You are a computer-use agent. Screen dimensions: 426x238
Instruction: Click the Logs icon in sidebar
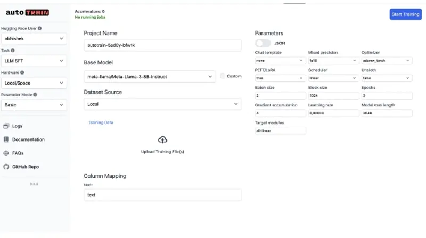(6, 126)
